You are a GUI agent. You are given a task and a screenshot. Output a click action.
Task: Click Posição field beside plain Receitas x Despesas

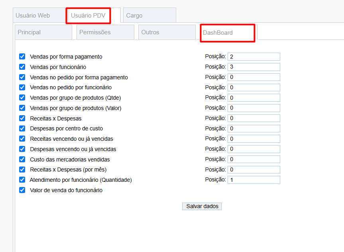coord(254,118)
